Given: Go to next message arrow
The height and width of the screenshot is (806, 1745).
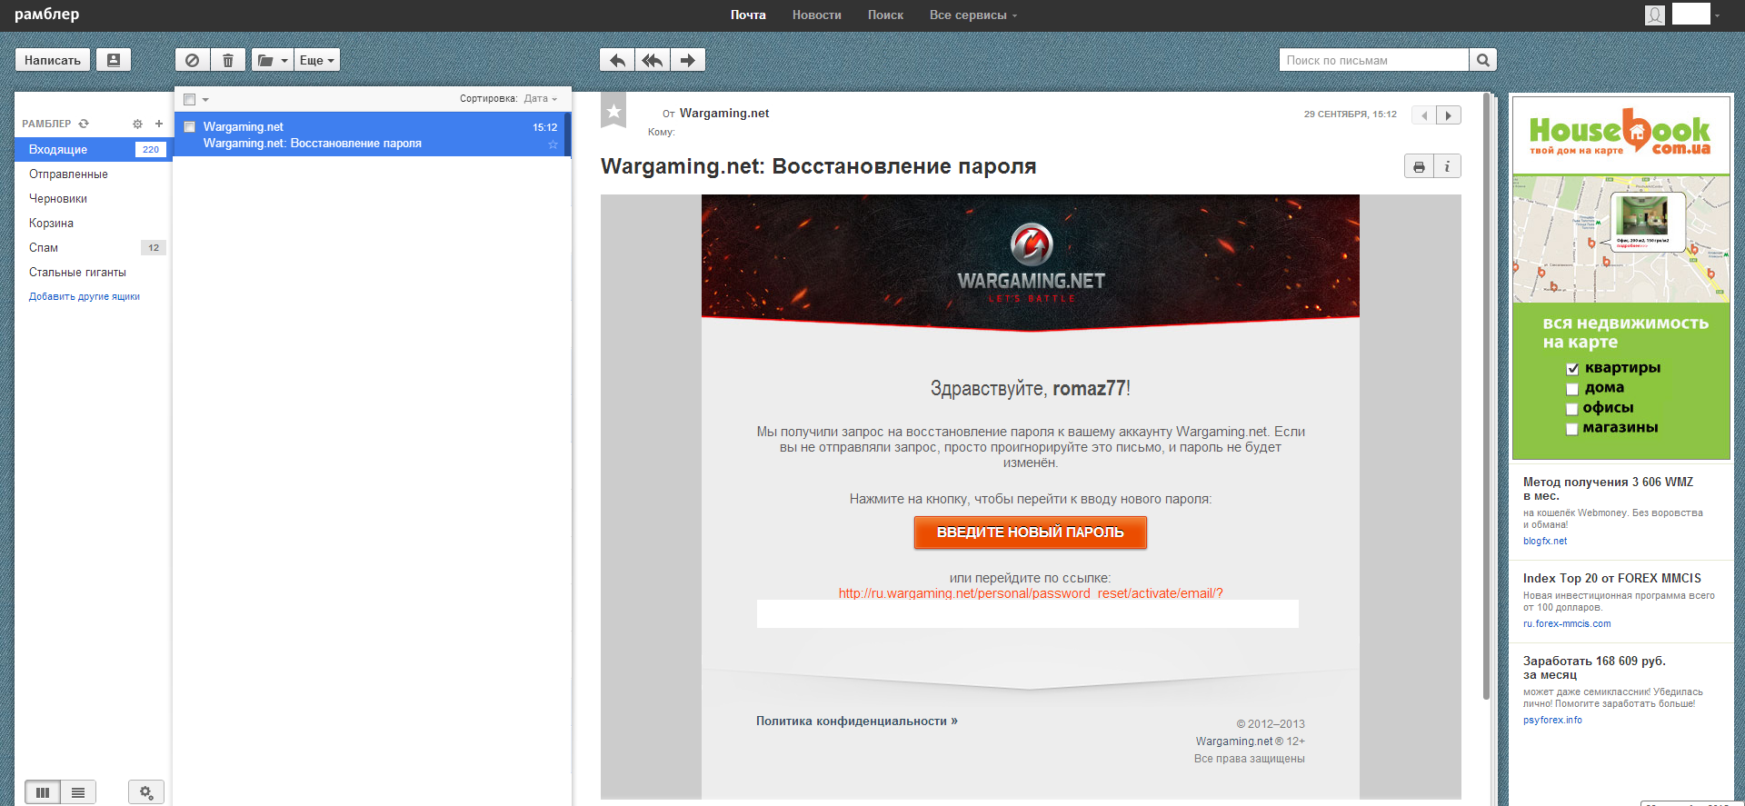Looking at the screenshot, I should (x=1449, y=115).
